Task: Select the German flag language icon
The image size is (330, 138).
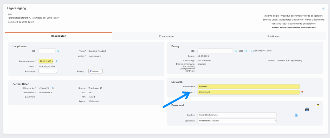Action: coord(318,105)
